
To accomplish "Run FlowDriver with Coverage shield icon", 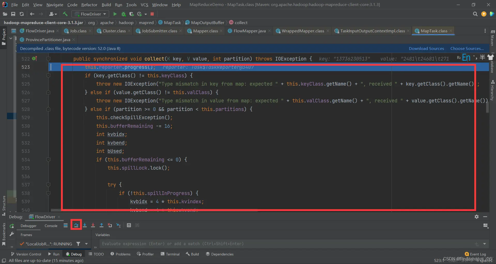I will tap(131, 14).
